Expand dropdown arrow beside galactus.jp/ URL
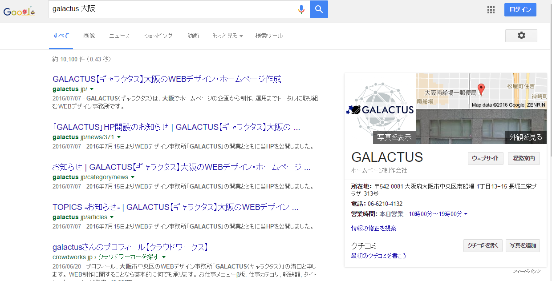 click(x=92, y=89)
